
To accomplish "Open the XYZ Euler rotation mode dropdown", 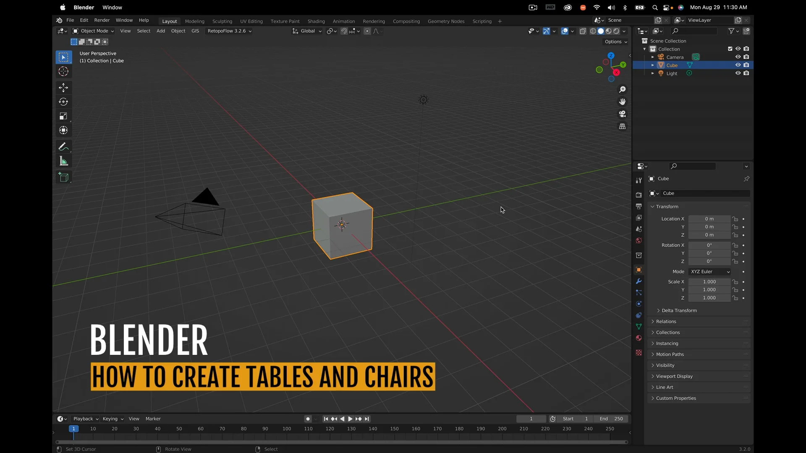I will tap(710, 272).
